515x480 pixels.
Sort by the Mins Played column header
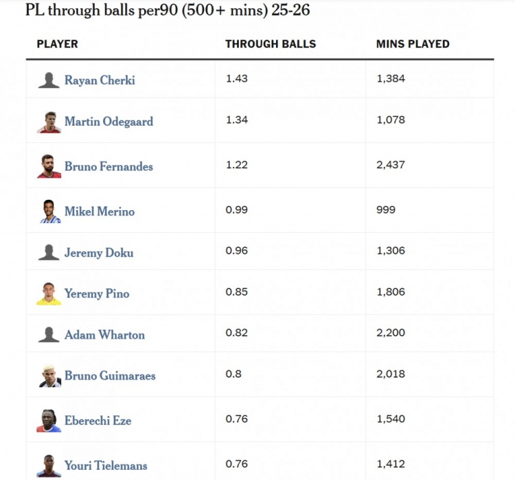click(413, 44)
